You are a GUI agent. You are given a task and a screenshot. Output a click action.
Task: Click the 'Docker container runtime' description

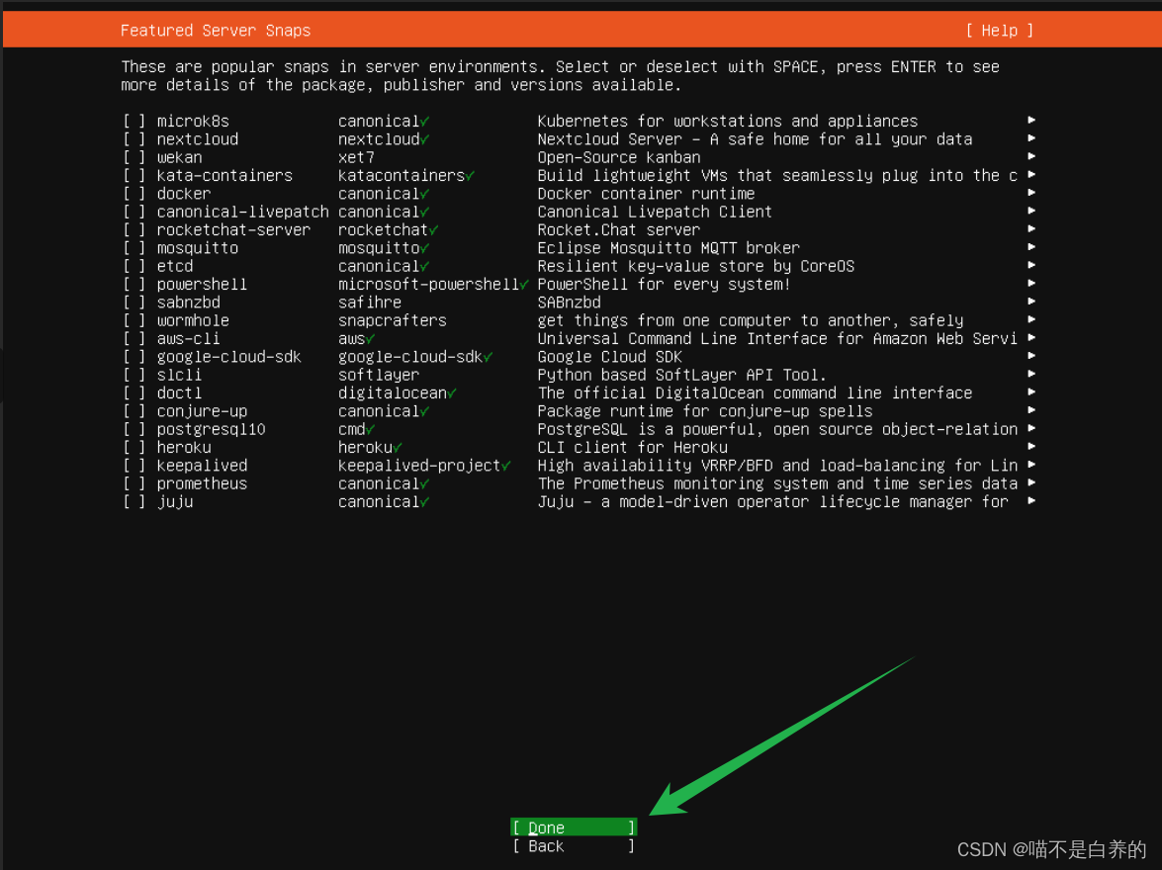click(646, 194)
